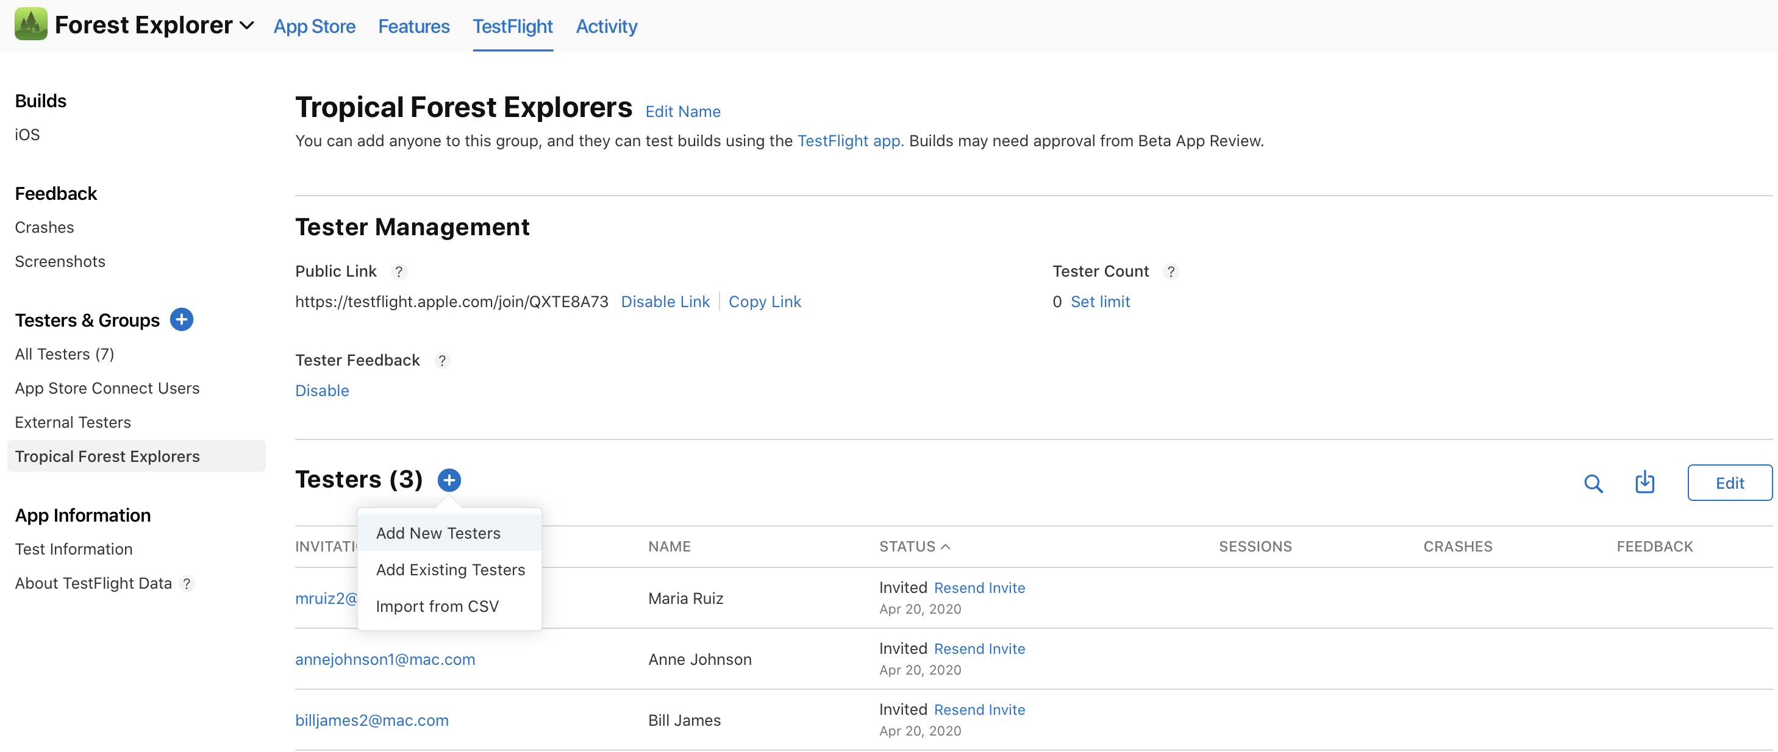Click the blue plus beside Testers (3)
The height and width of the screenshot is (752, 1778).
(449, 480)
